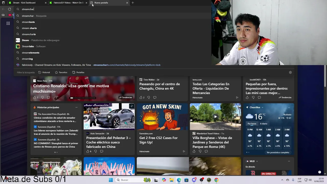Play the Villa Borghese video thumbnail
The image size is (327, 184).
pyautogui.click(x=215, y=117)
